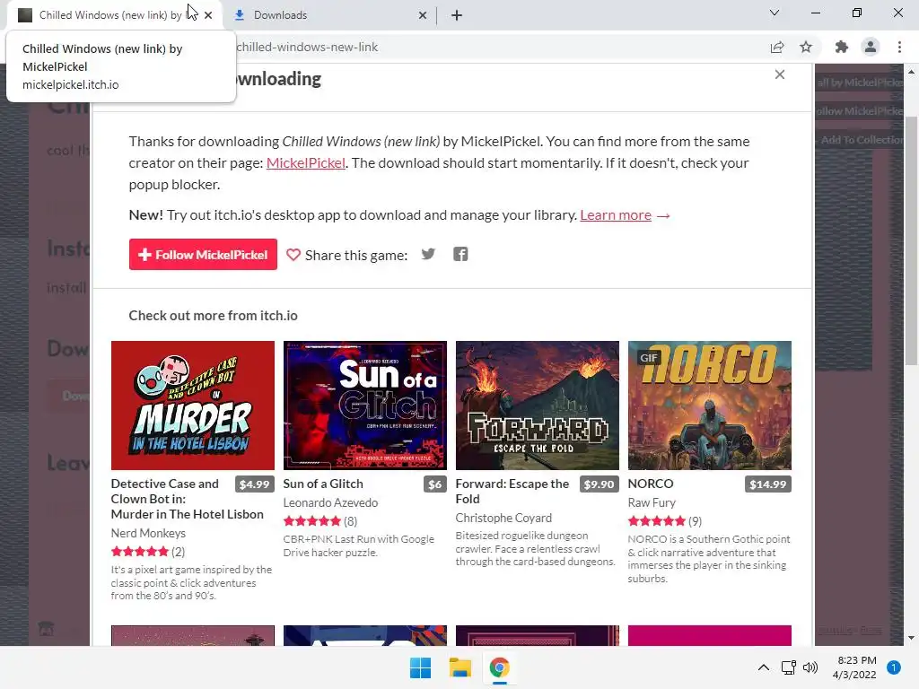919x689 pixels.
Task: Share the game on Twitter
Action: [428, 254]
